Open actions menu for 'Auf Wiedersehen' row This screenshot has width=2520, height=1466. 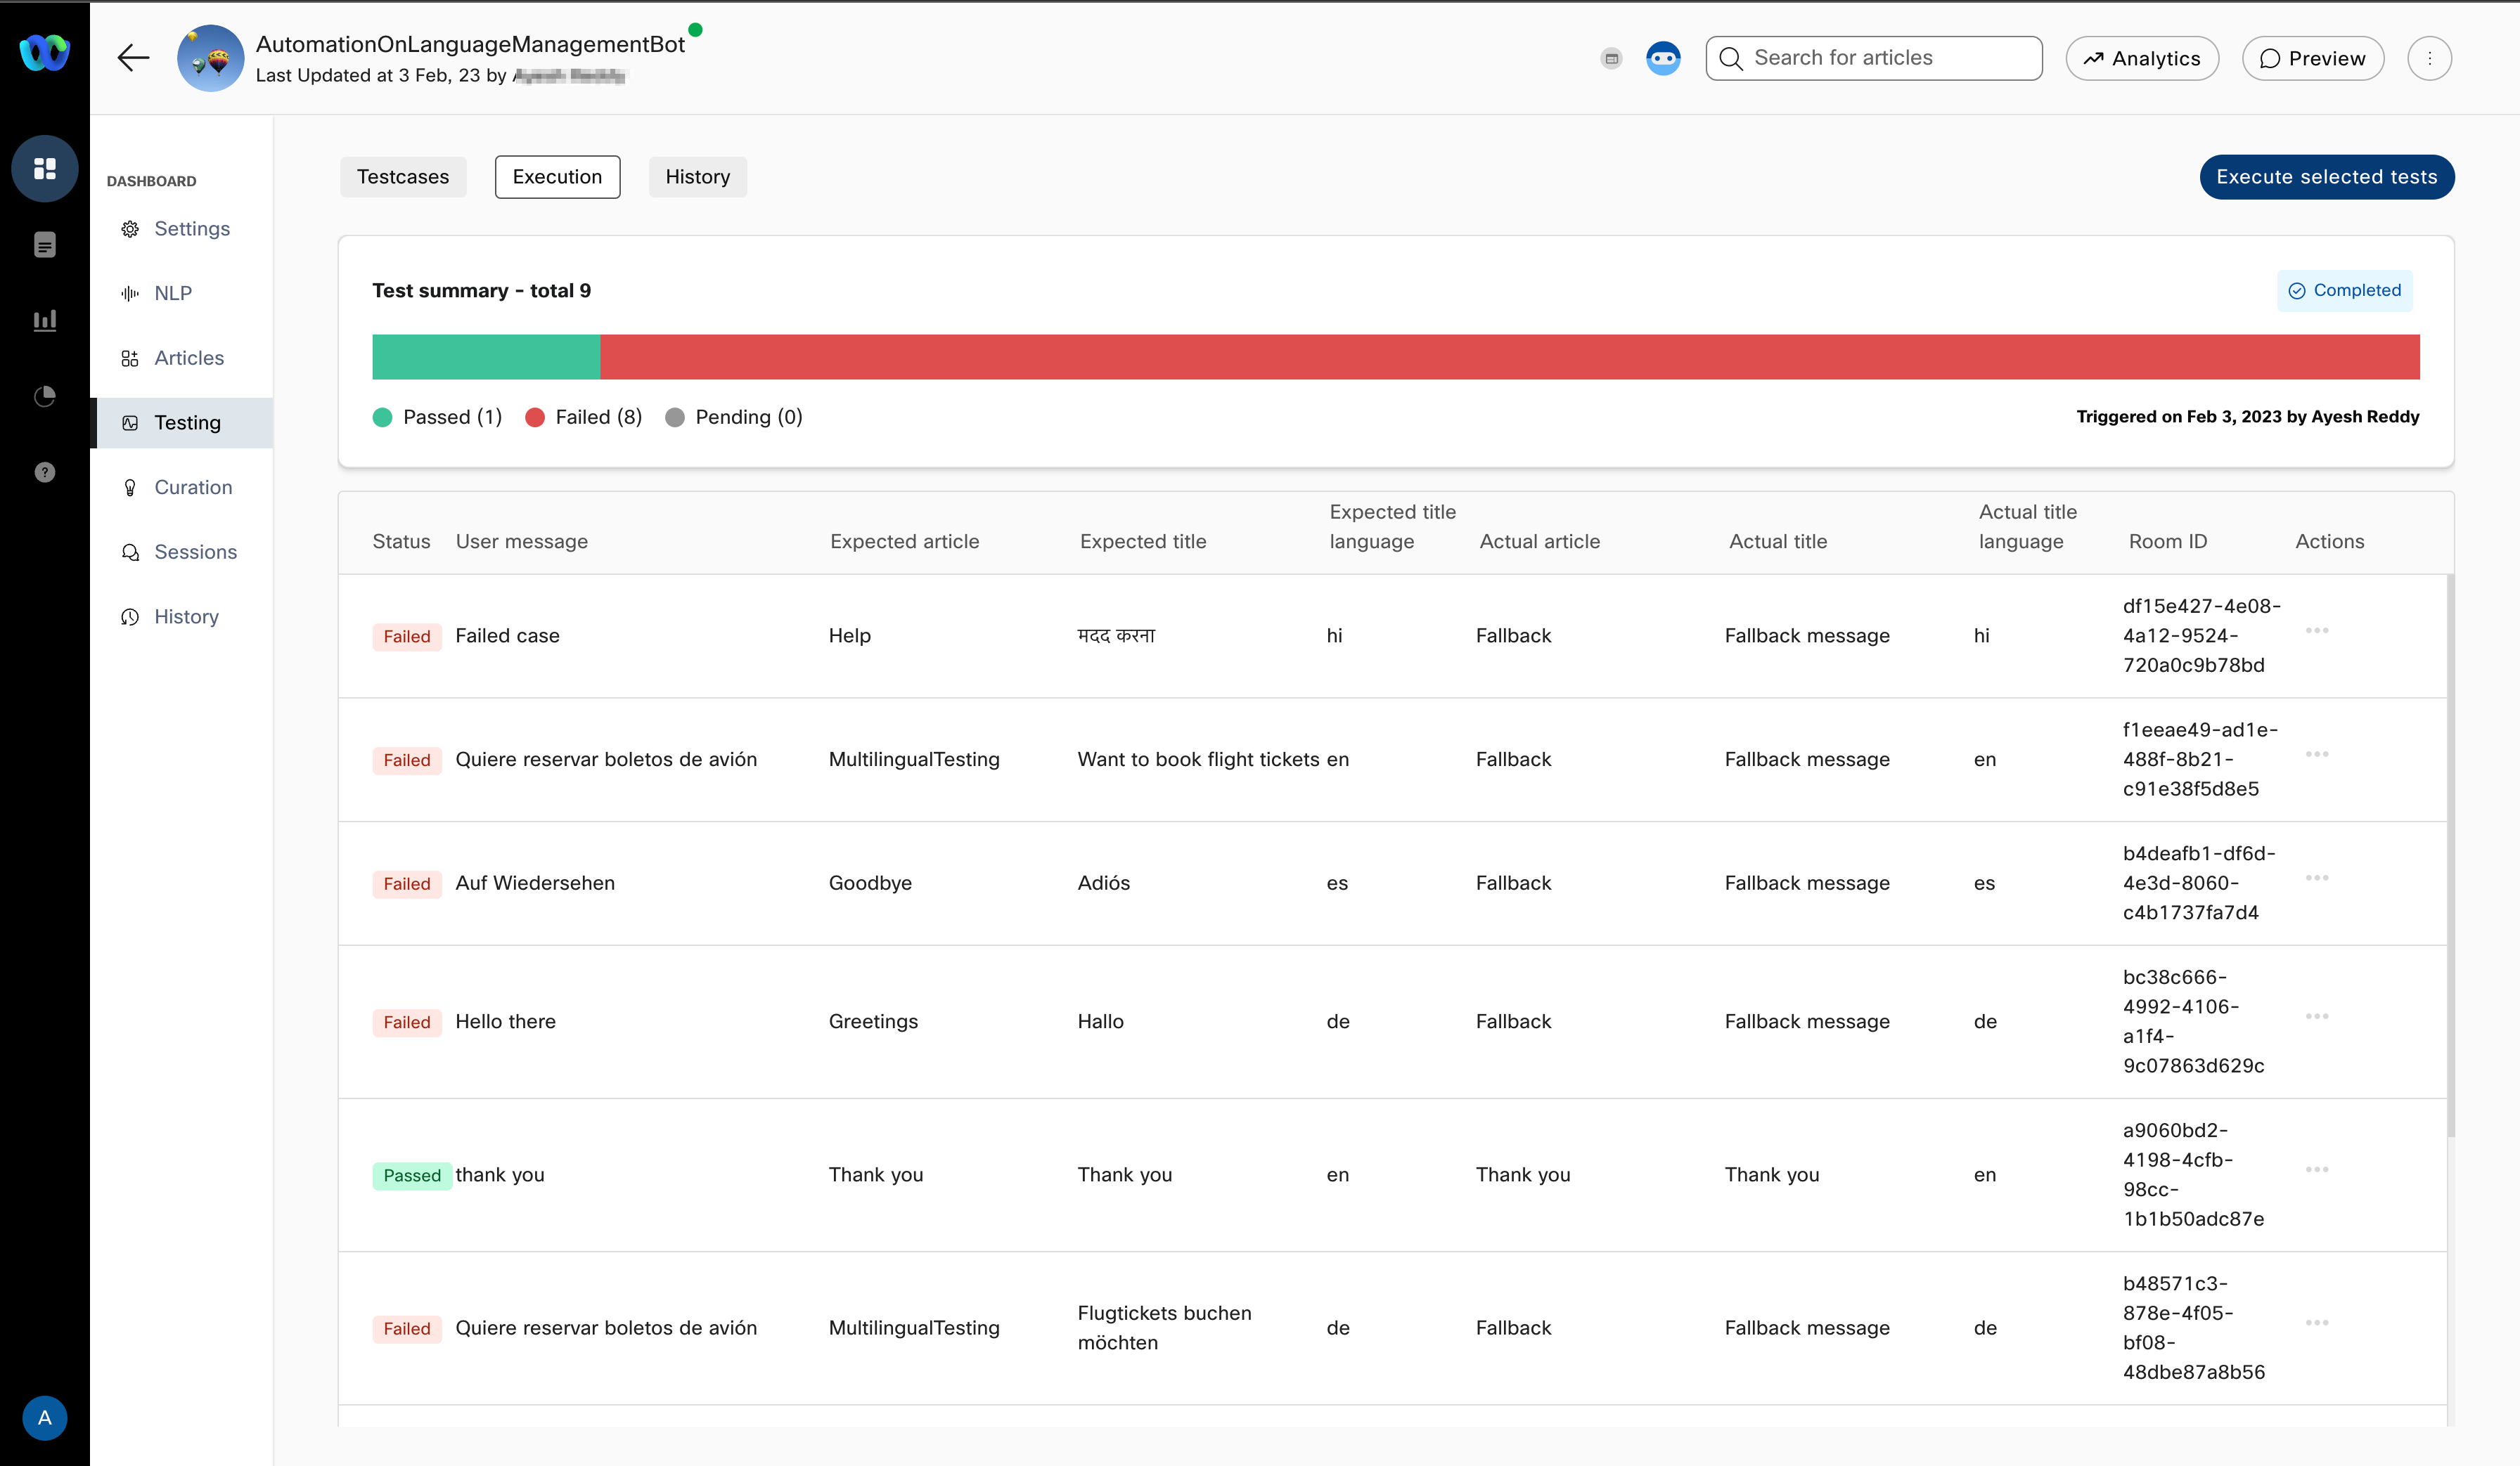click(2317, 878)
